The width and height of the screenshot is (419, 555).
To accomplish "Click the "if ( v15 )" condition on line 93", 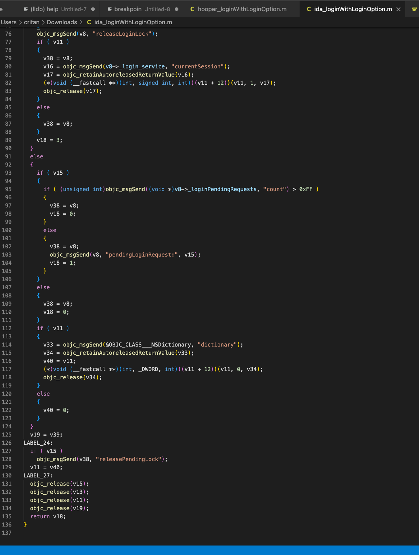I will (53, 173).
